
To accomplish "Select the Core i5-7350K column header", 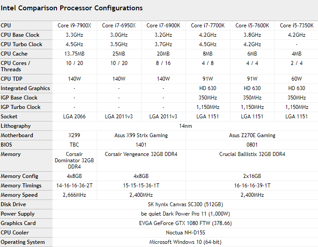I will coord(296,26).
